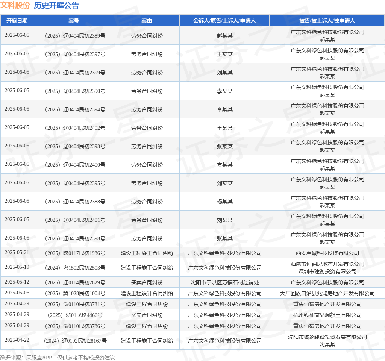Click case number 粤1502民初2503号
Screen dimensions: 385x361
tap(75, 268)
